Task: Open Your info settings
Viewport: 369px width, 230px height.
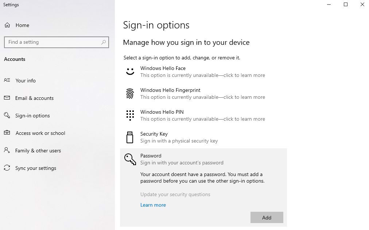Action: (26, 81)
